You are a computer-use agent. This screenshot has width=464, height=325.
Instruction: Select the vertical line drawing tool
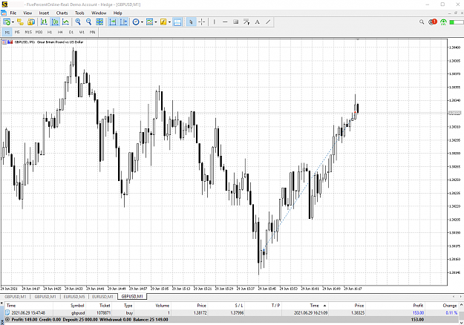tap(215, 22)
